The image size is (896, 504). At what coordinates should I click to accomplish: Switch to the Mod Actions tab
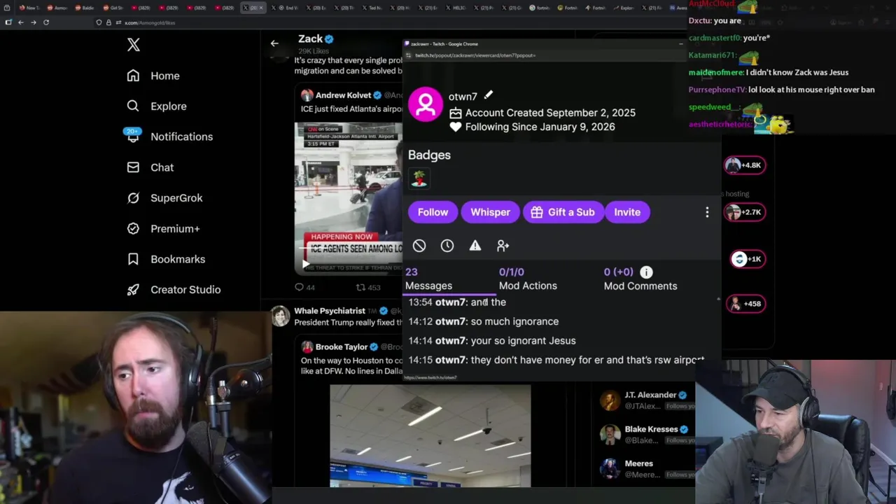528,279
